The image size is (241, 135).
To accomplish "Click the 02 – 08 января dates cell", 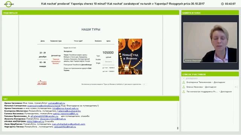I will point(43,64).
